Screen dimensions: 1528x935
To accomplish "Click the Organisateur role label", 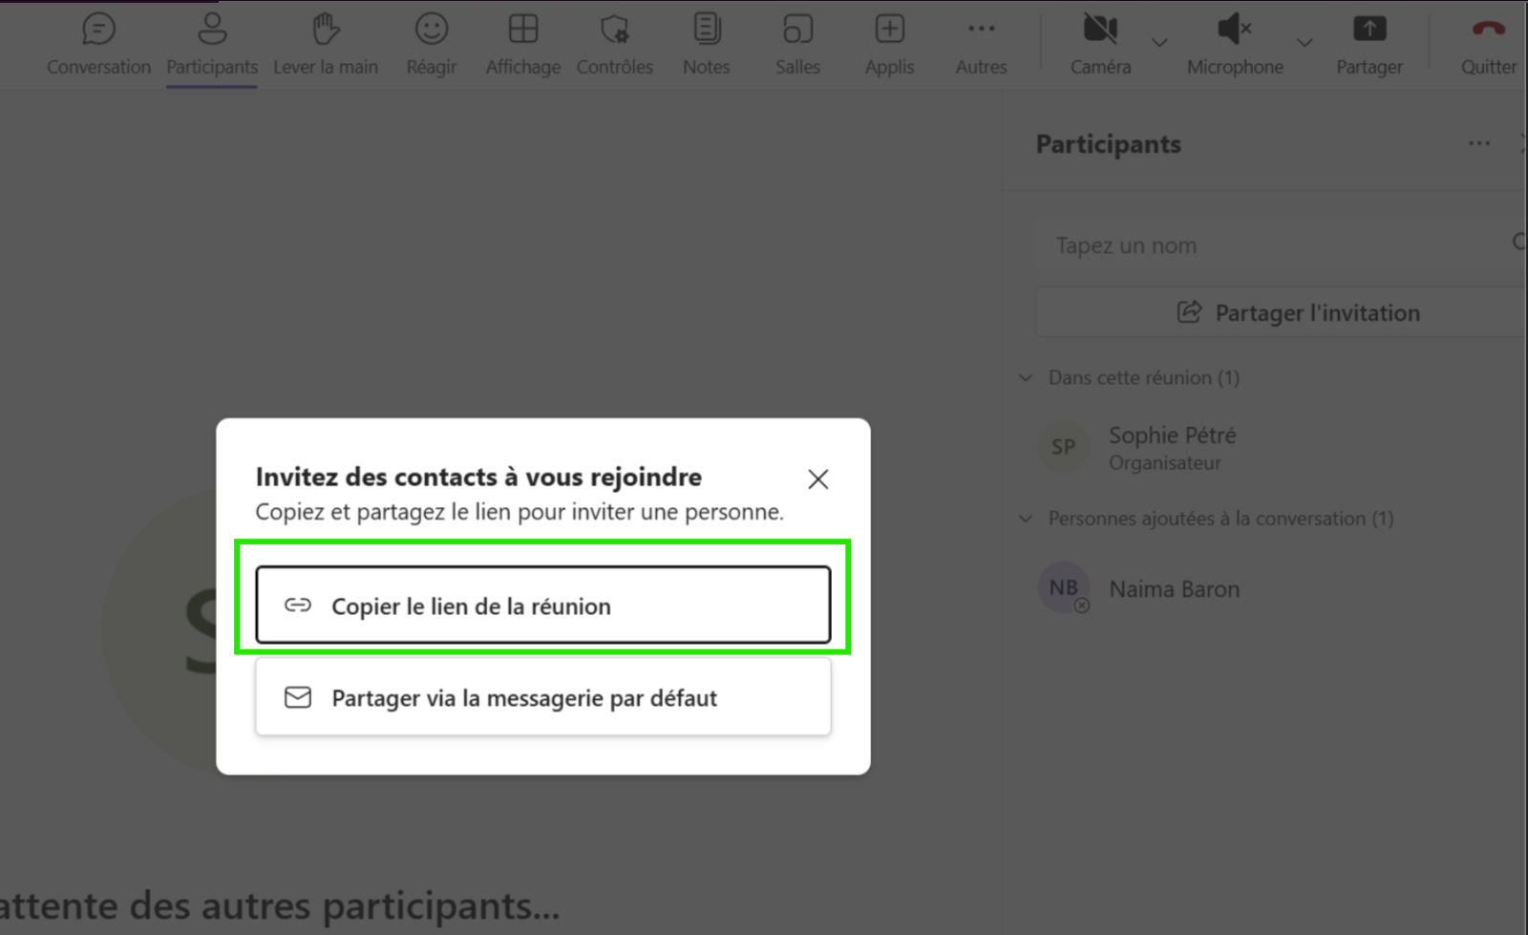I will pyautogui.click(x=1164, y=463).
